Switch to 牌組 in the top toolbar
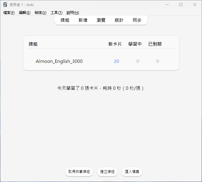The width and height of the screenshot is (202, 182). coord(65,20)
